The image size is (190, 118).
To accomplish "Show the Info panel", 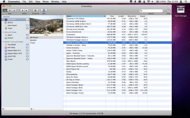I will pyautogui.click(x=44, y=11).
